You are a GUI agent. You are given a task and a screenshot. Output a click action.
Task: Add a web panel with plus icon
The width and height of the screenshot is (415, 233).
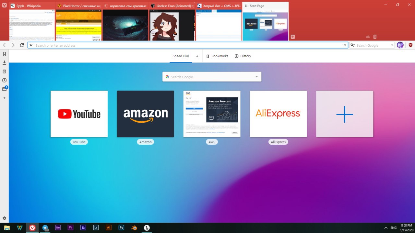4,98
